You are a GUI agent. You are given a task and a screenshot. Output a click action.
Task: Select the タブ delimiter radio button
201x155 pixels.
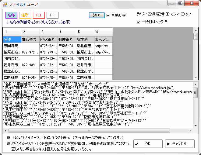(183, 14)
